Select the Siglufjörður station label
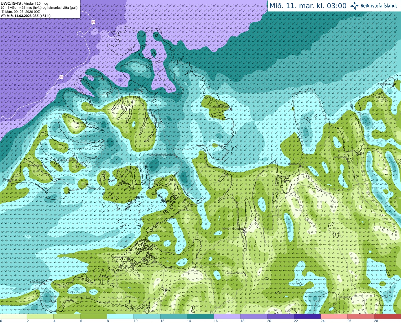Screen dimensions: 401x323 [385, 84]
